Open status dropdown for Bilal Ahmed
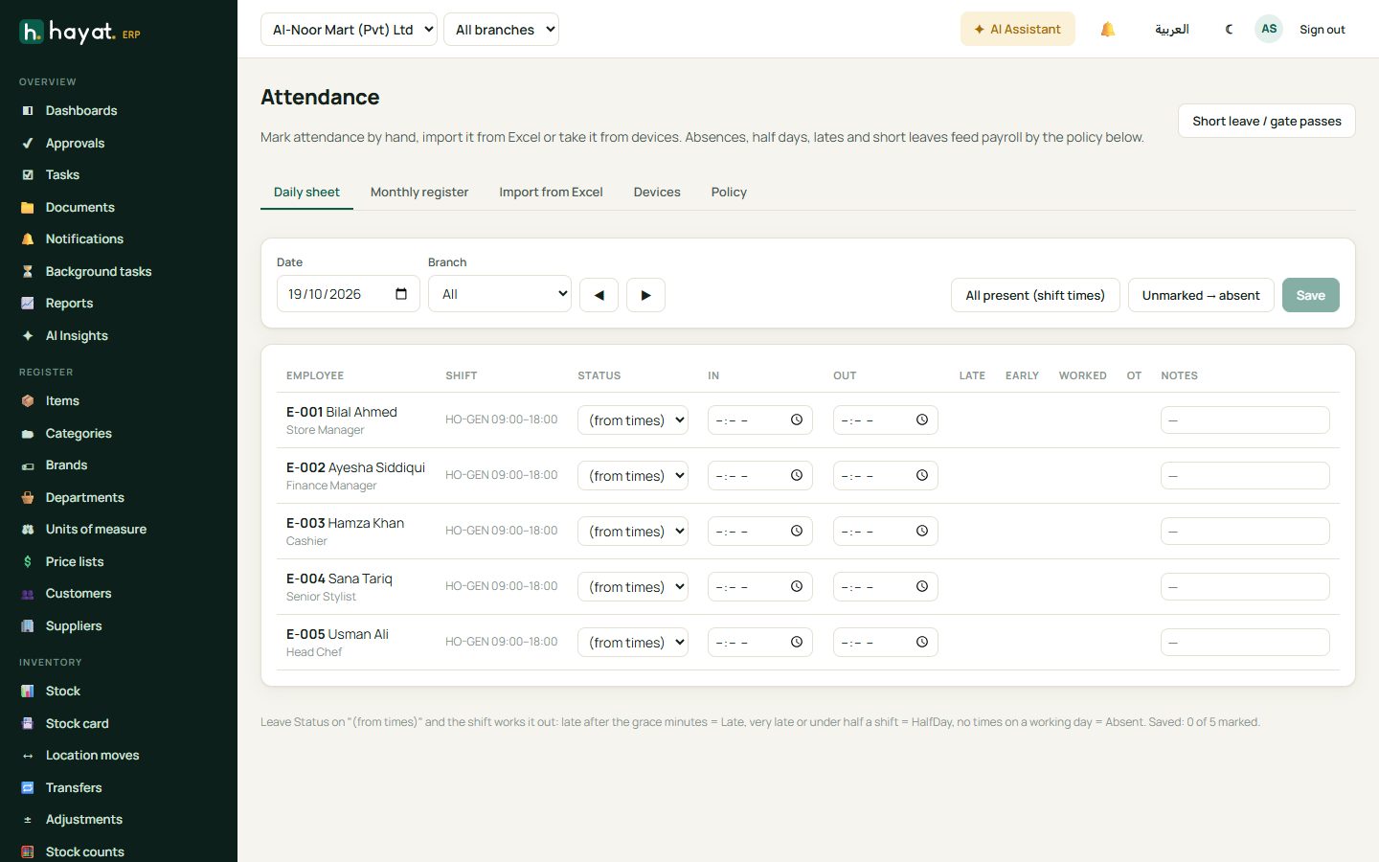The width and height of the screenshot is (1379, 862). point(633,420)
